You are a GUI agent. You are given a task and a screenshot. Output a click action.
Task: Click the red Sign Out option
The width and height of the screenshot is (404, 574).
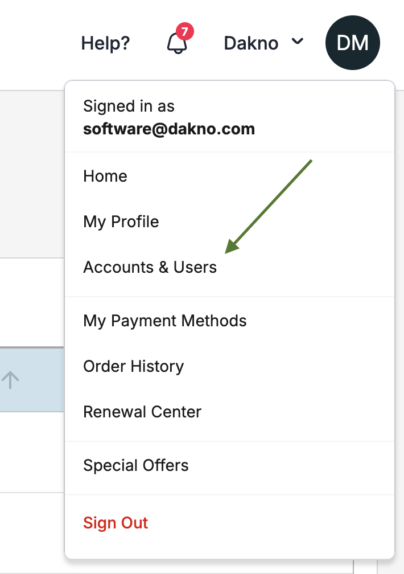pos(116,523)
